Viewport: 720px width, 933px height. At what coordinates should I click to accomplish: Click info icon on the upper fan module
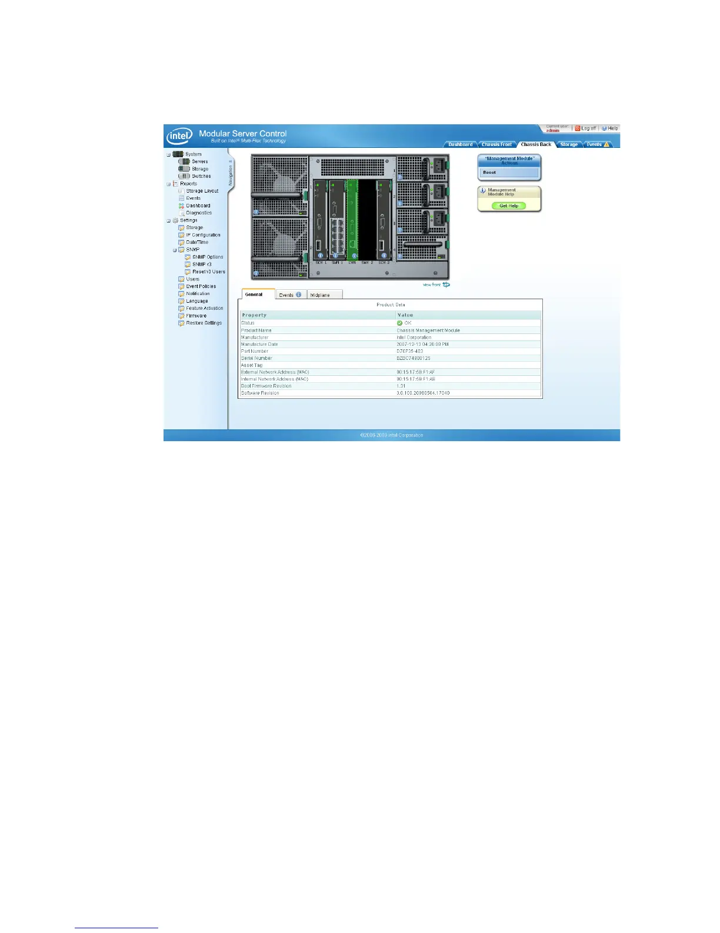click(256, 212)
